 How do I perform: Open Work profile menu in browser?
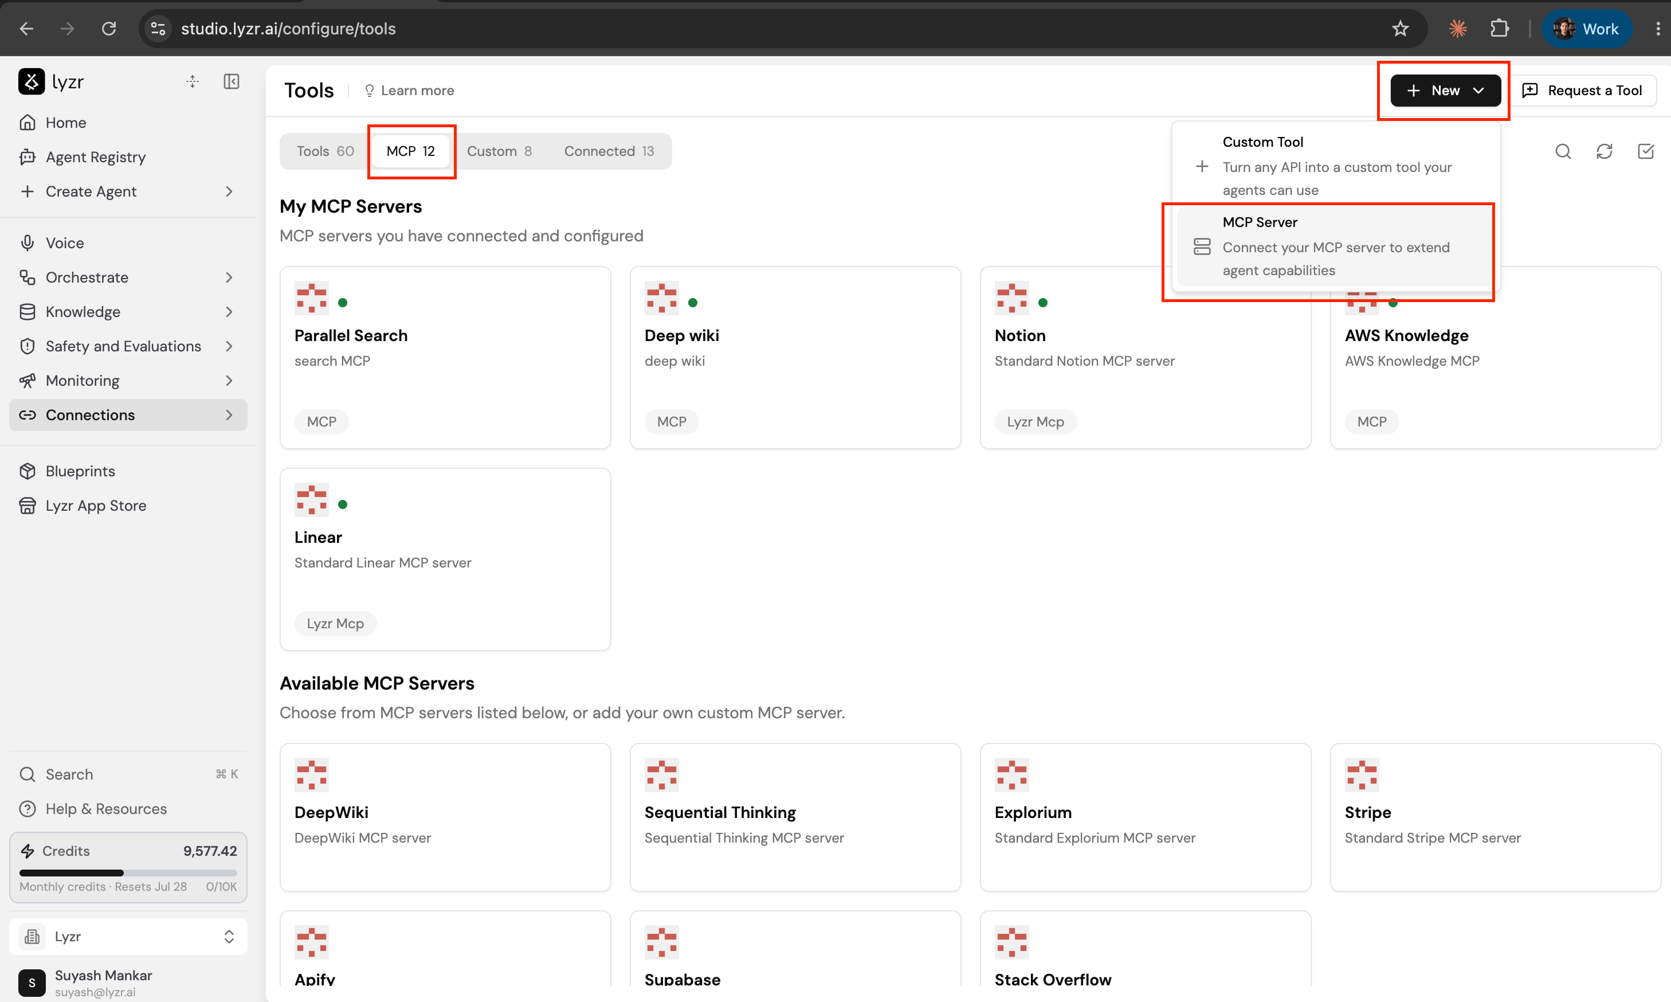tap(1586, 28)
